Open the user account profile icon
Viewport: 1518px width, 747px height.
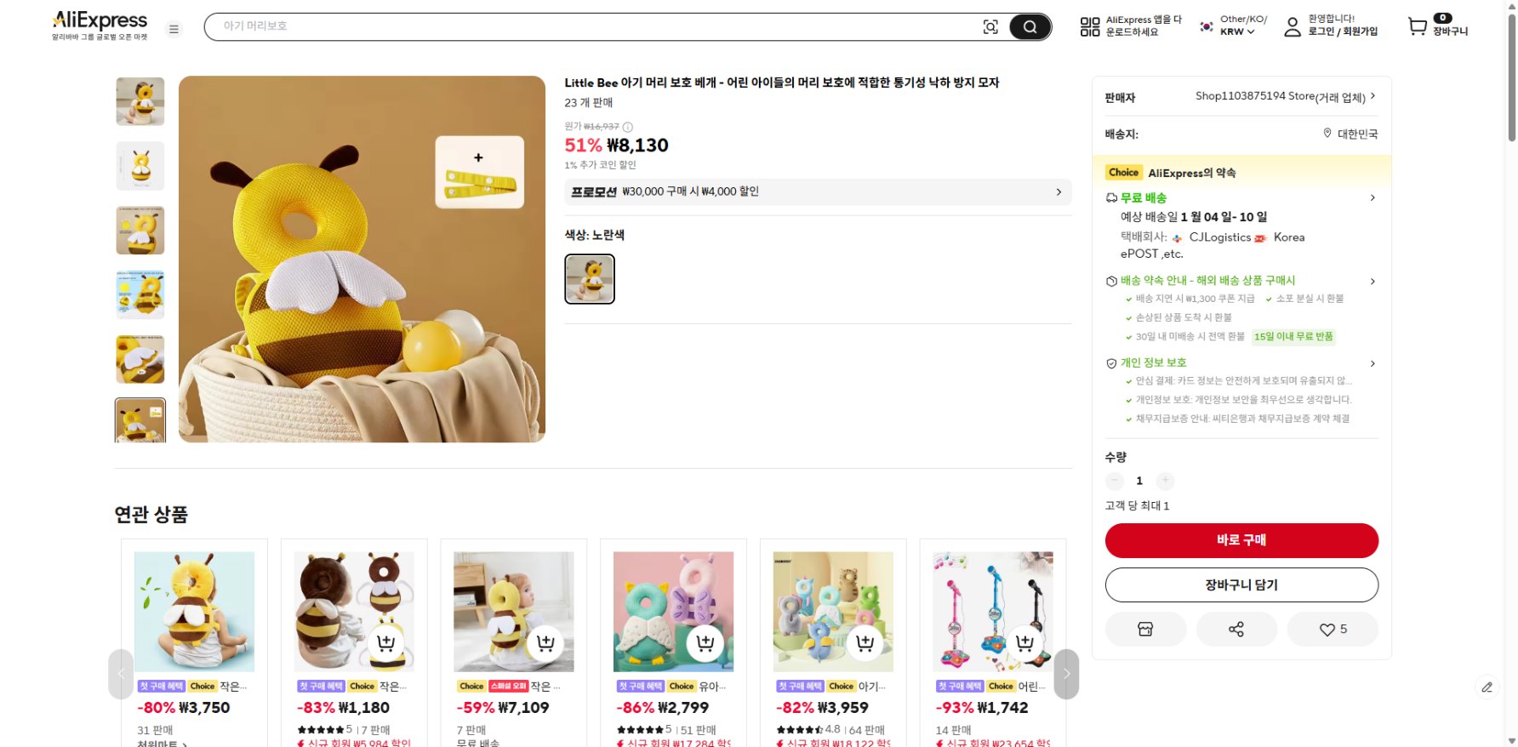[x=1292, y=26]
